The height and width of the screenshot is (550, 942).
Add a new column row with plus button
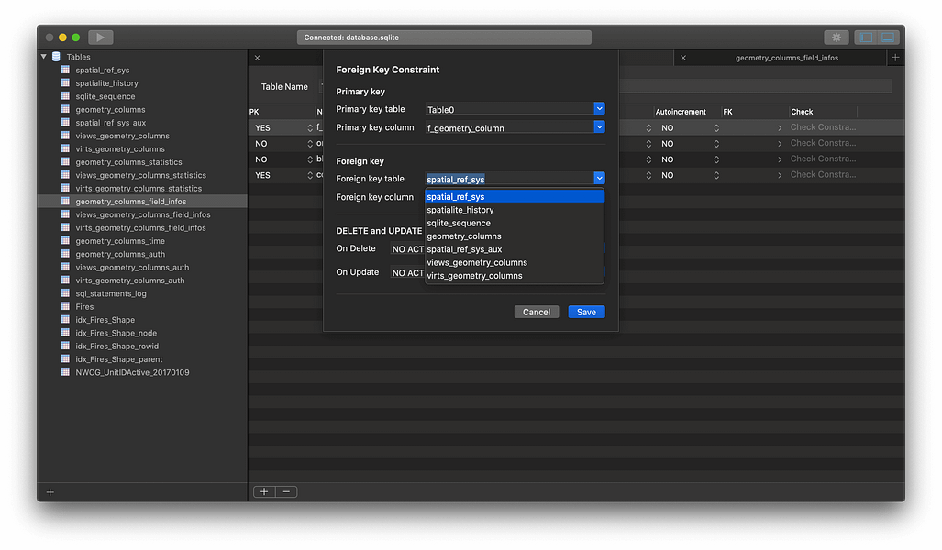[x=264, y=491]
